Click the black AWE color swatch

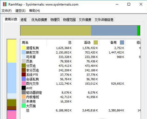[24, 88]
